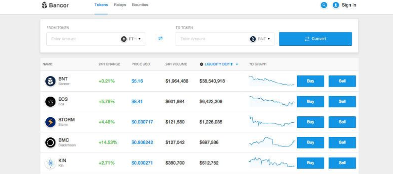
Task: Sell KIN token
Action: [x=342, y=163]
